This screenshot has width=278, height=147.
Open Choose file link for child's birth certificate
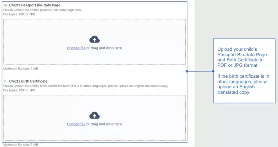[76, 124]
